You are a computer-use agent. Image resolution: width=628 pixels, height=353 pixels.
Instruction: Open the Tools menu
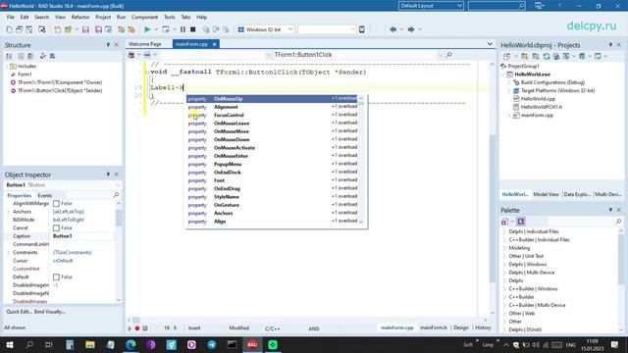169,18
